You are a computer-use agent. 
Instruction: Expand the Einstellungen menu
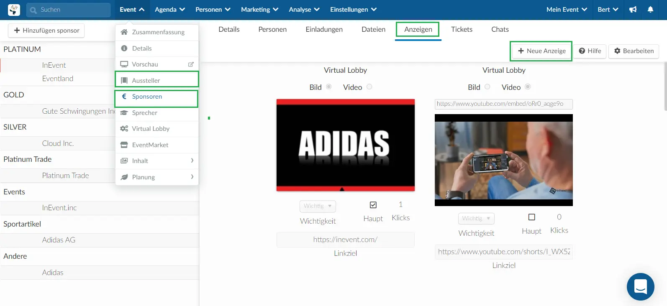pos(353,10)
